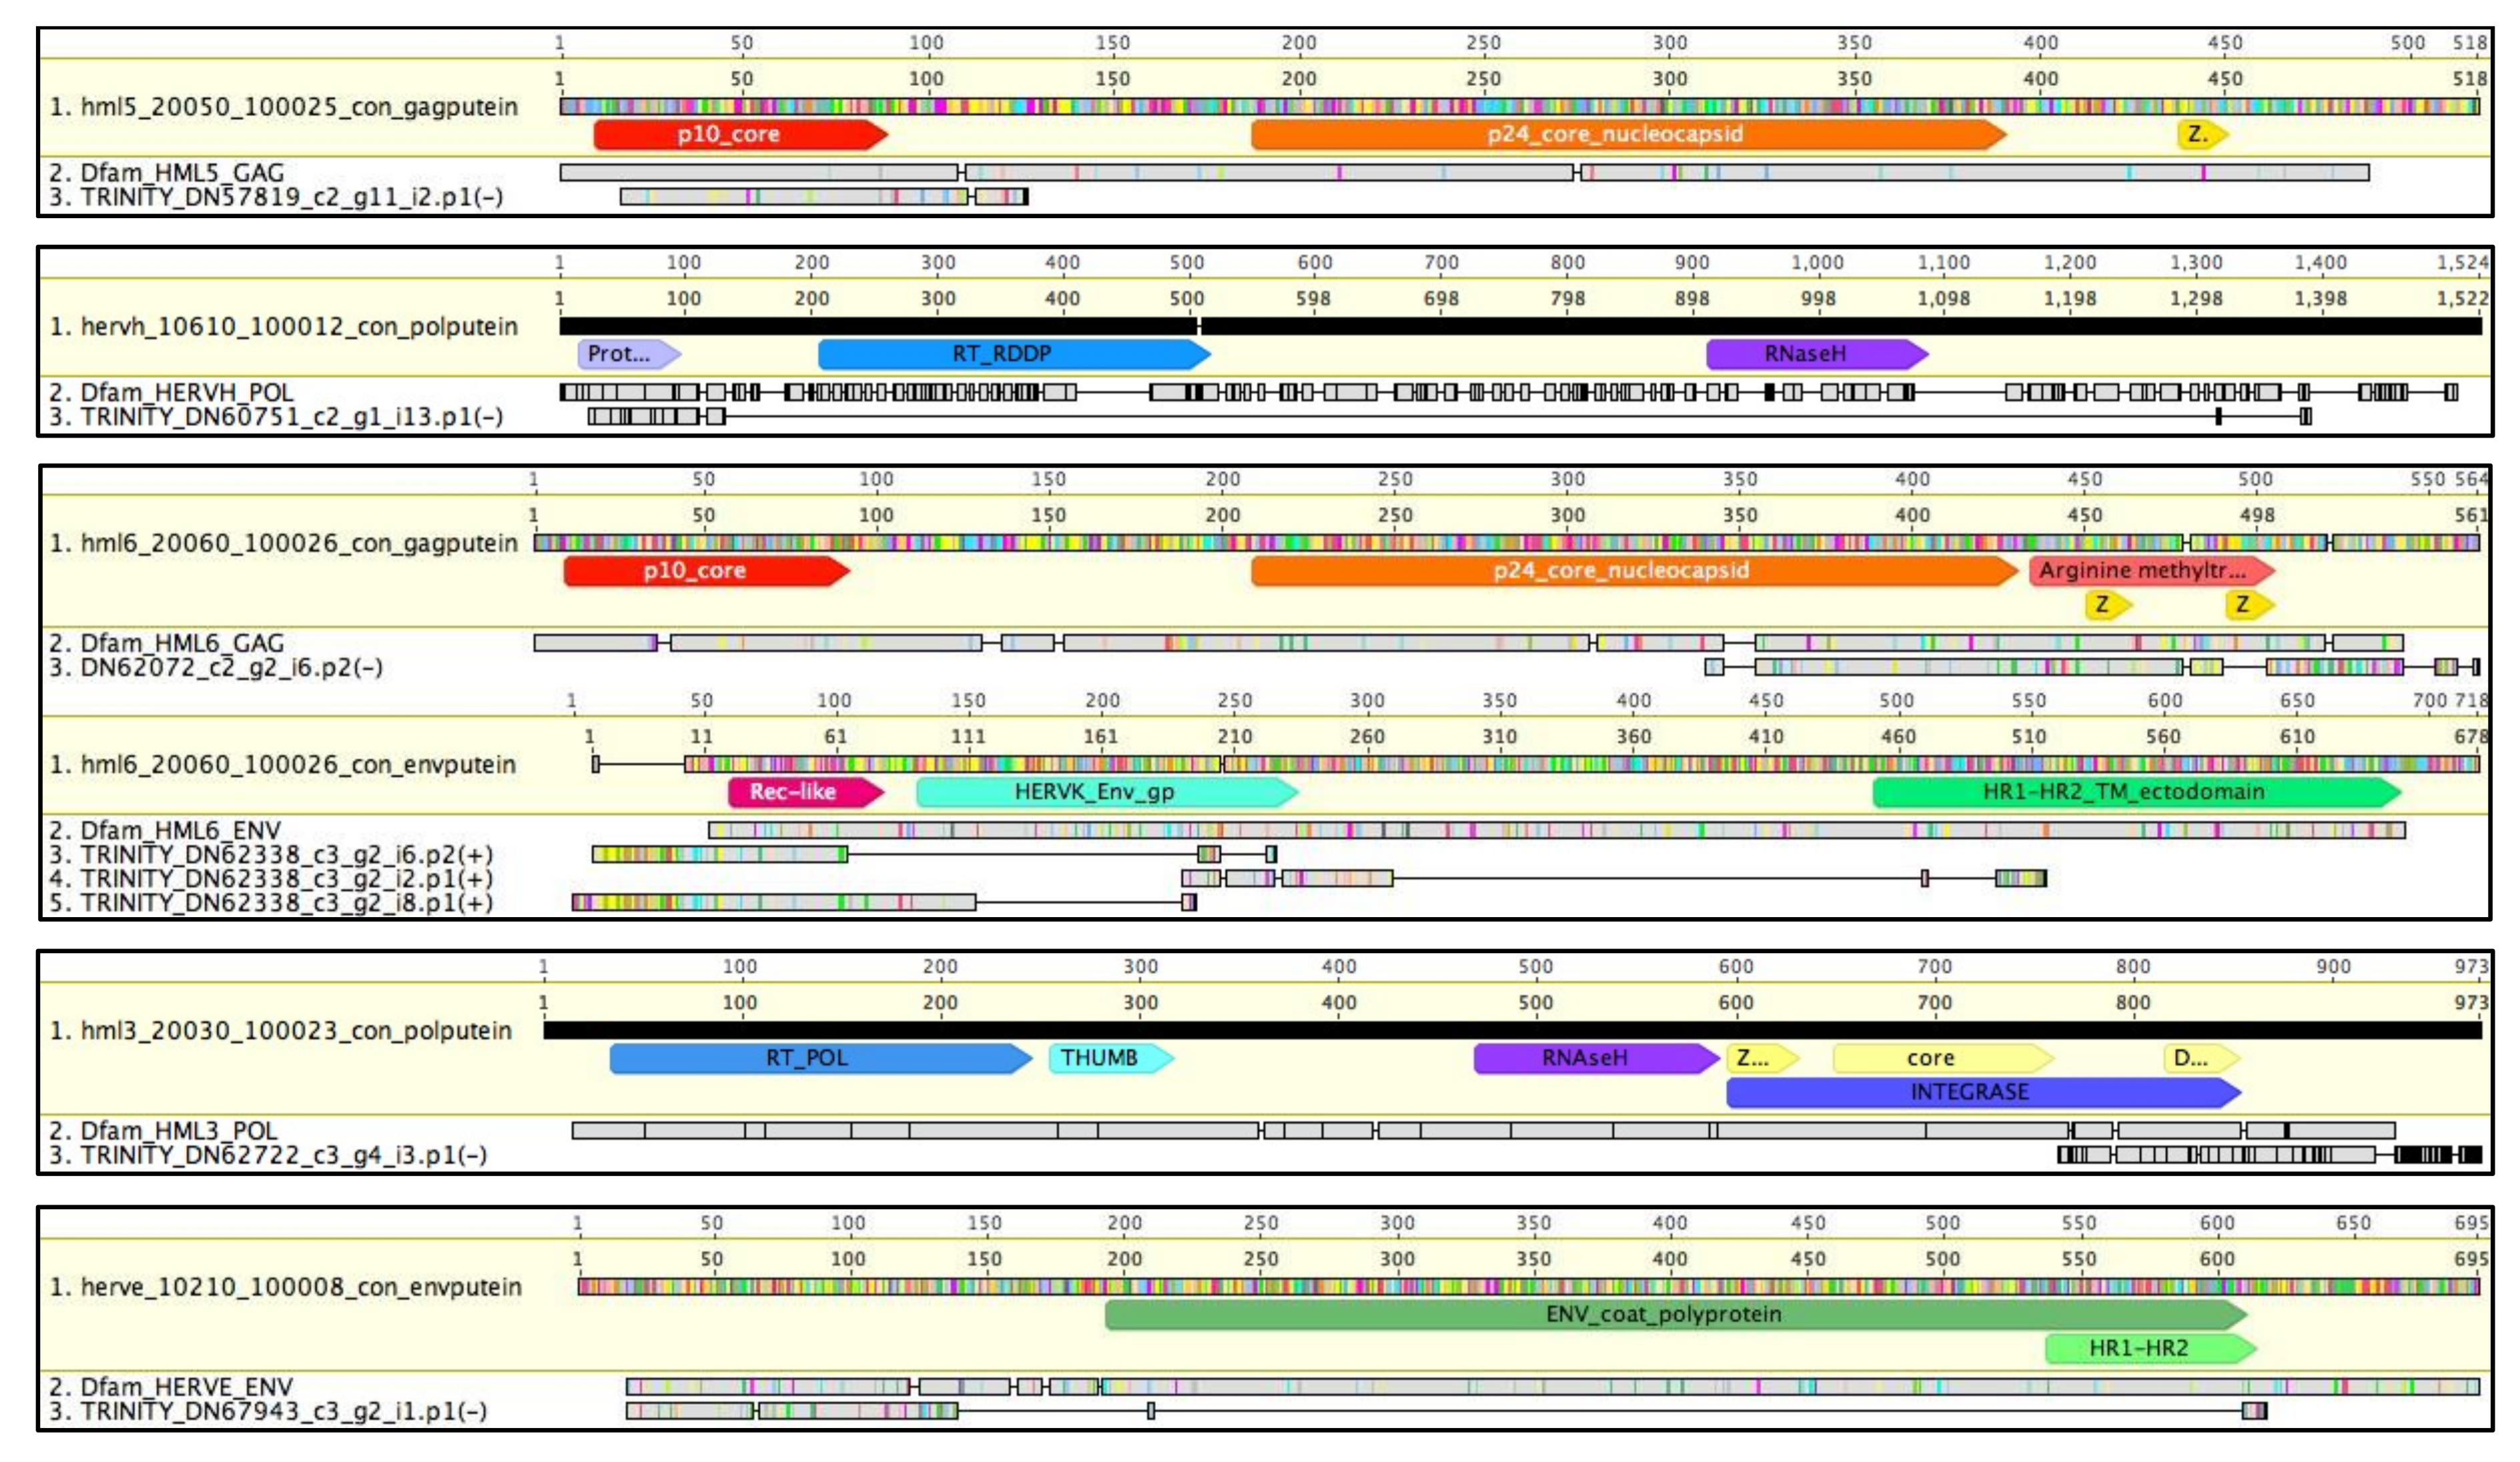Click the orange p24_core_nucleocapsid annotation on hml5
Image resolution: width=2520 pixels, height=1462 pixels.
[1628, 134]
